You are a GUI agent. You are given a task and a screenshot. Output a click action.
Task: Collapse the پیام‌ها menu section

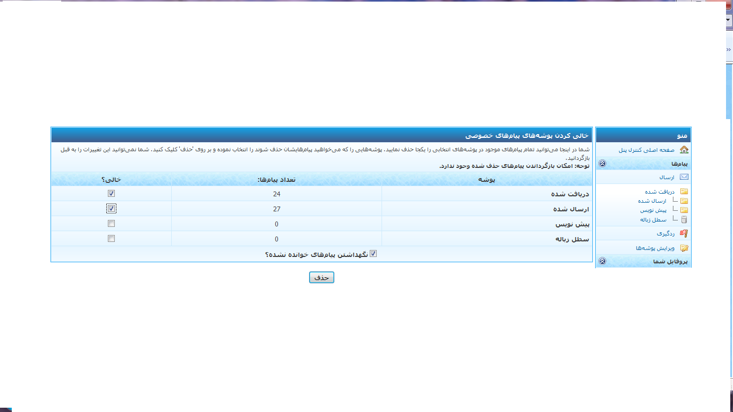[x=602, y=164]
